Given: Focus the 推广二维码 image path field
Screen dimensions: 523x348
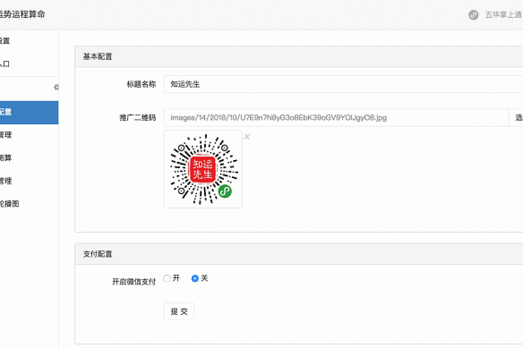Looking at the screenshot, I should (x=336, y=118).
